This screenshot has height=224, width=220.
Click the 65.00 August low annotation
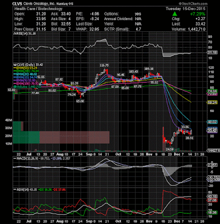(80, 101)
